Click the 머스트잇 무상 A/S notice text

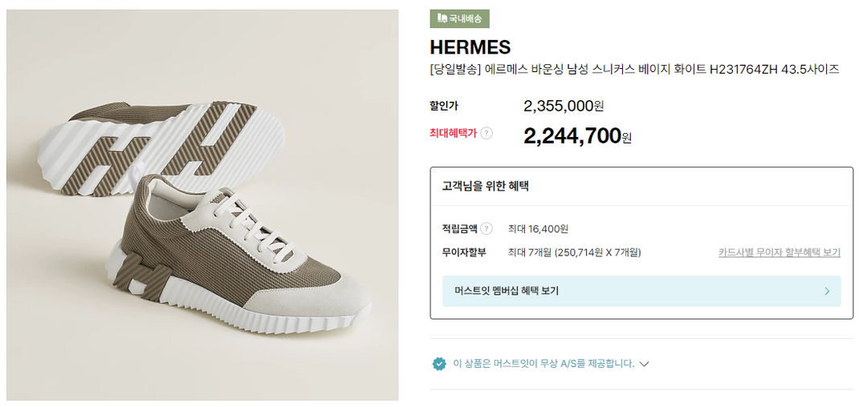(x=543, y=364)
